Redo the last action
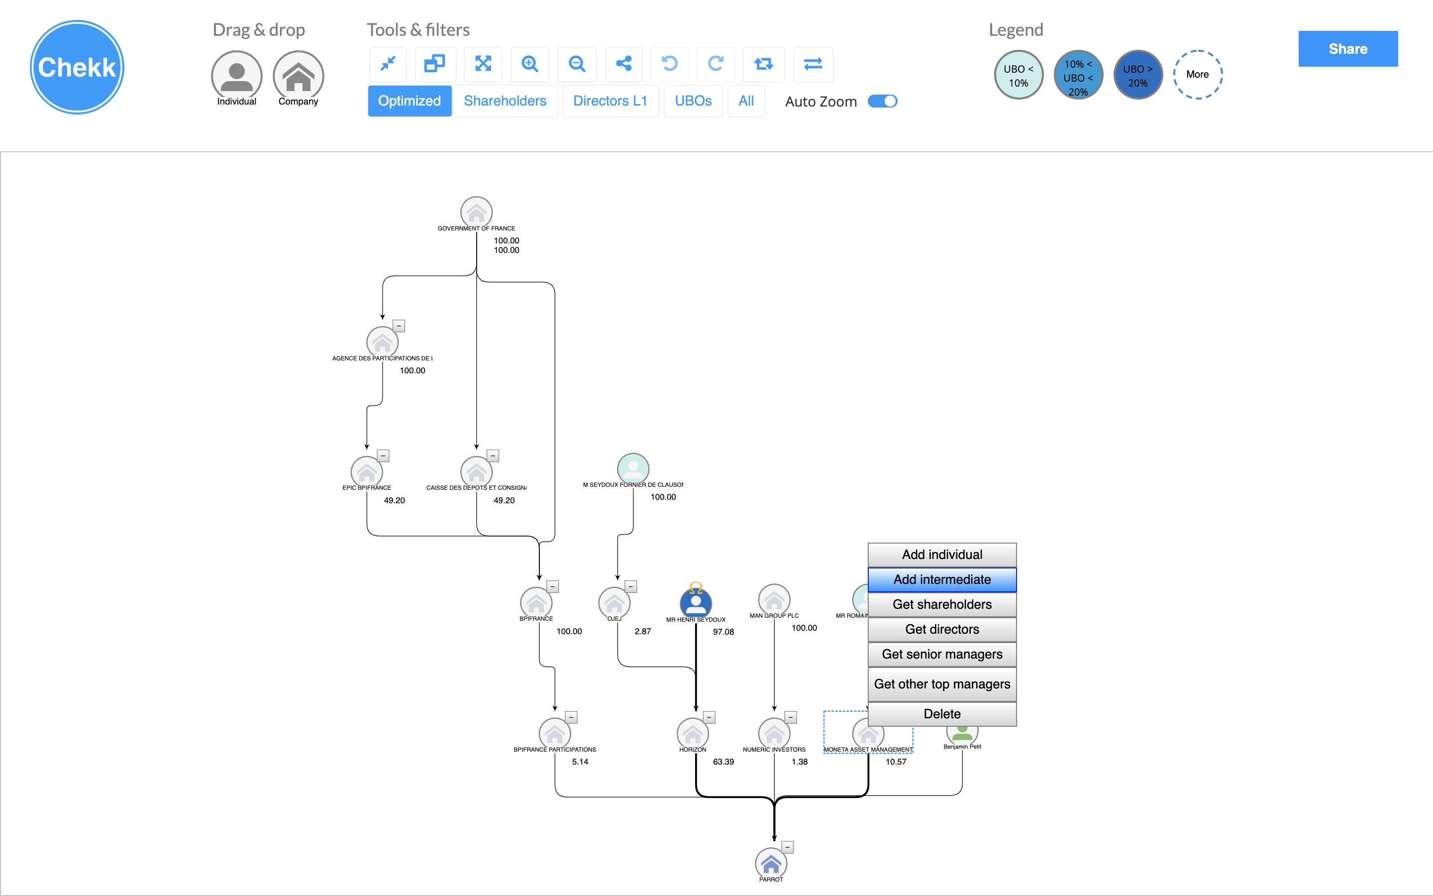This screenshot has width=1433, height=896. tap(716, 64)
